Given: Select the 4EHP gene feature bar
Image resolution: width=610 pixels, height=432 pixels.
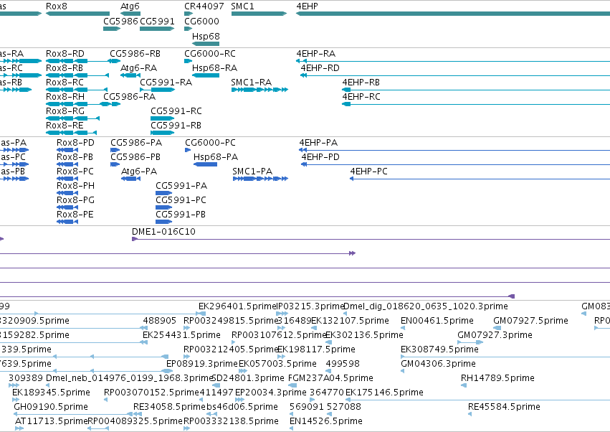Looking at the screenshot, I should (453, 14).
